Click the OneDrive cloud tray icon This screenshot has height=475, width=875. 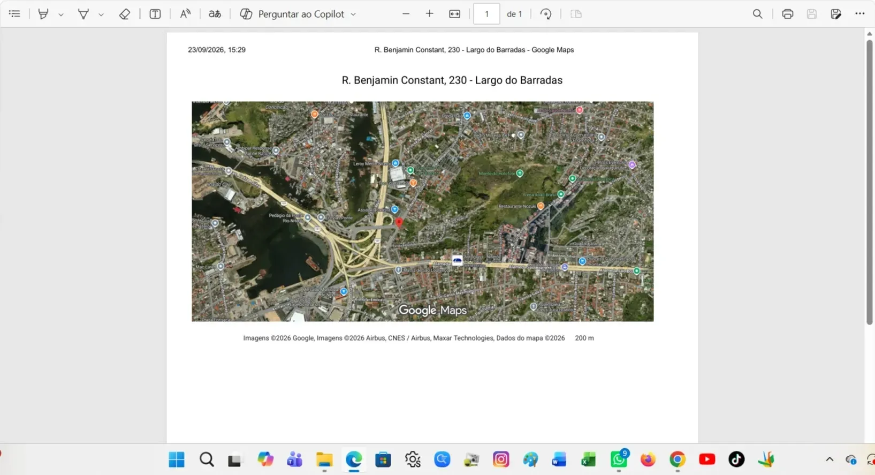tap(851, 459)
